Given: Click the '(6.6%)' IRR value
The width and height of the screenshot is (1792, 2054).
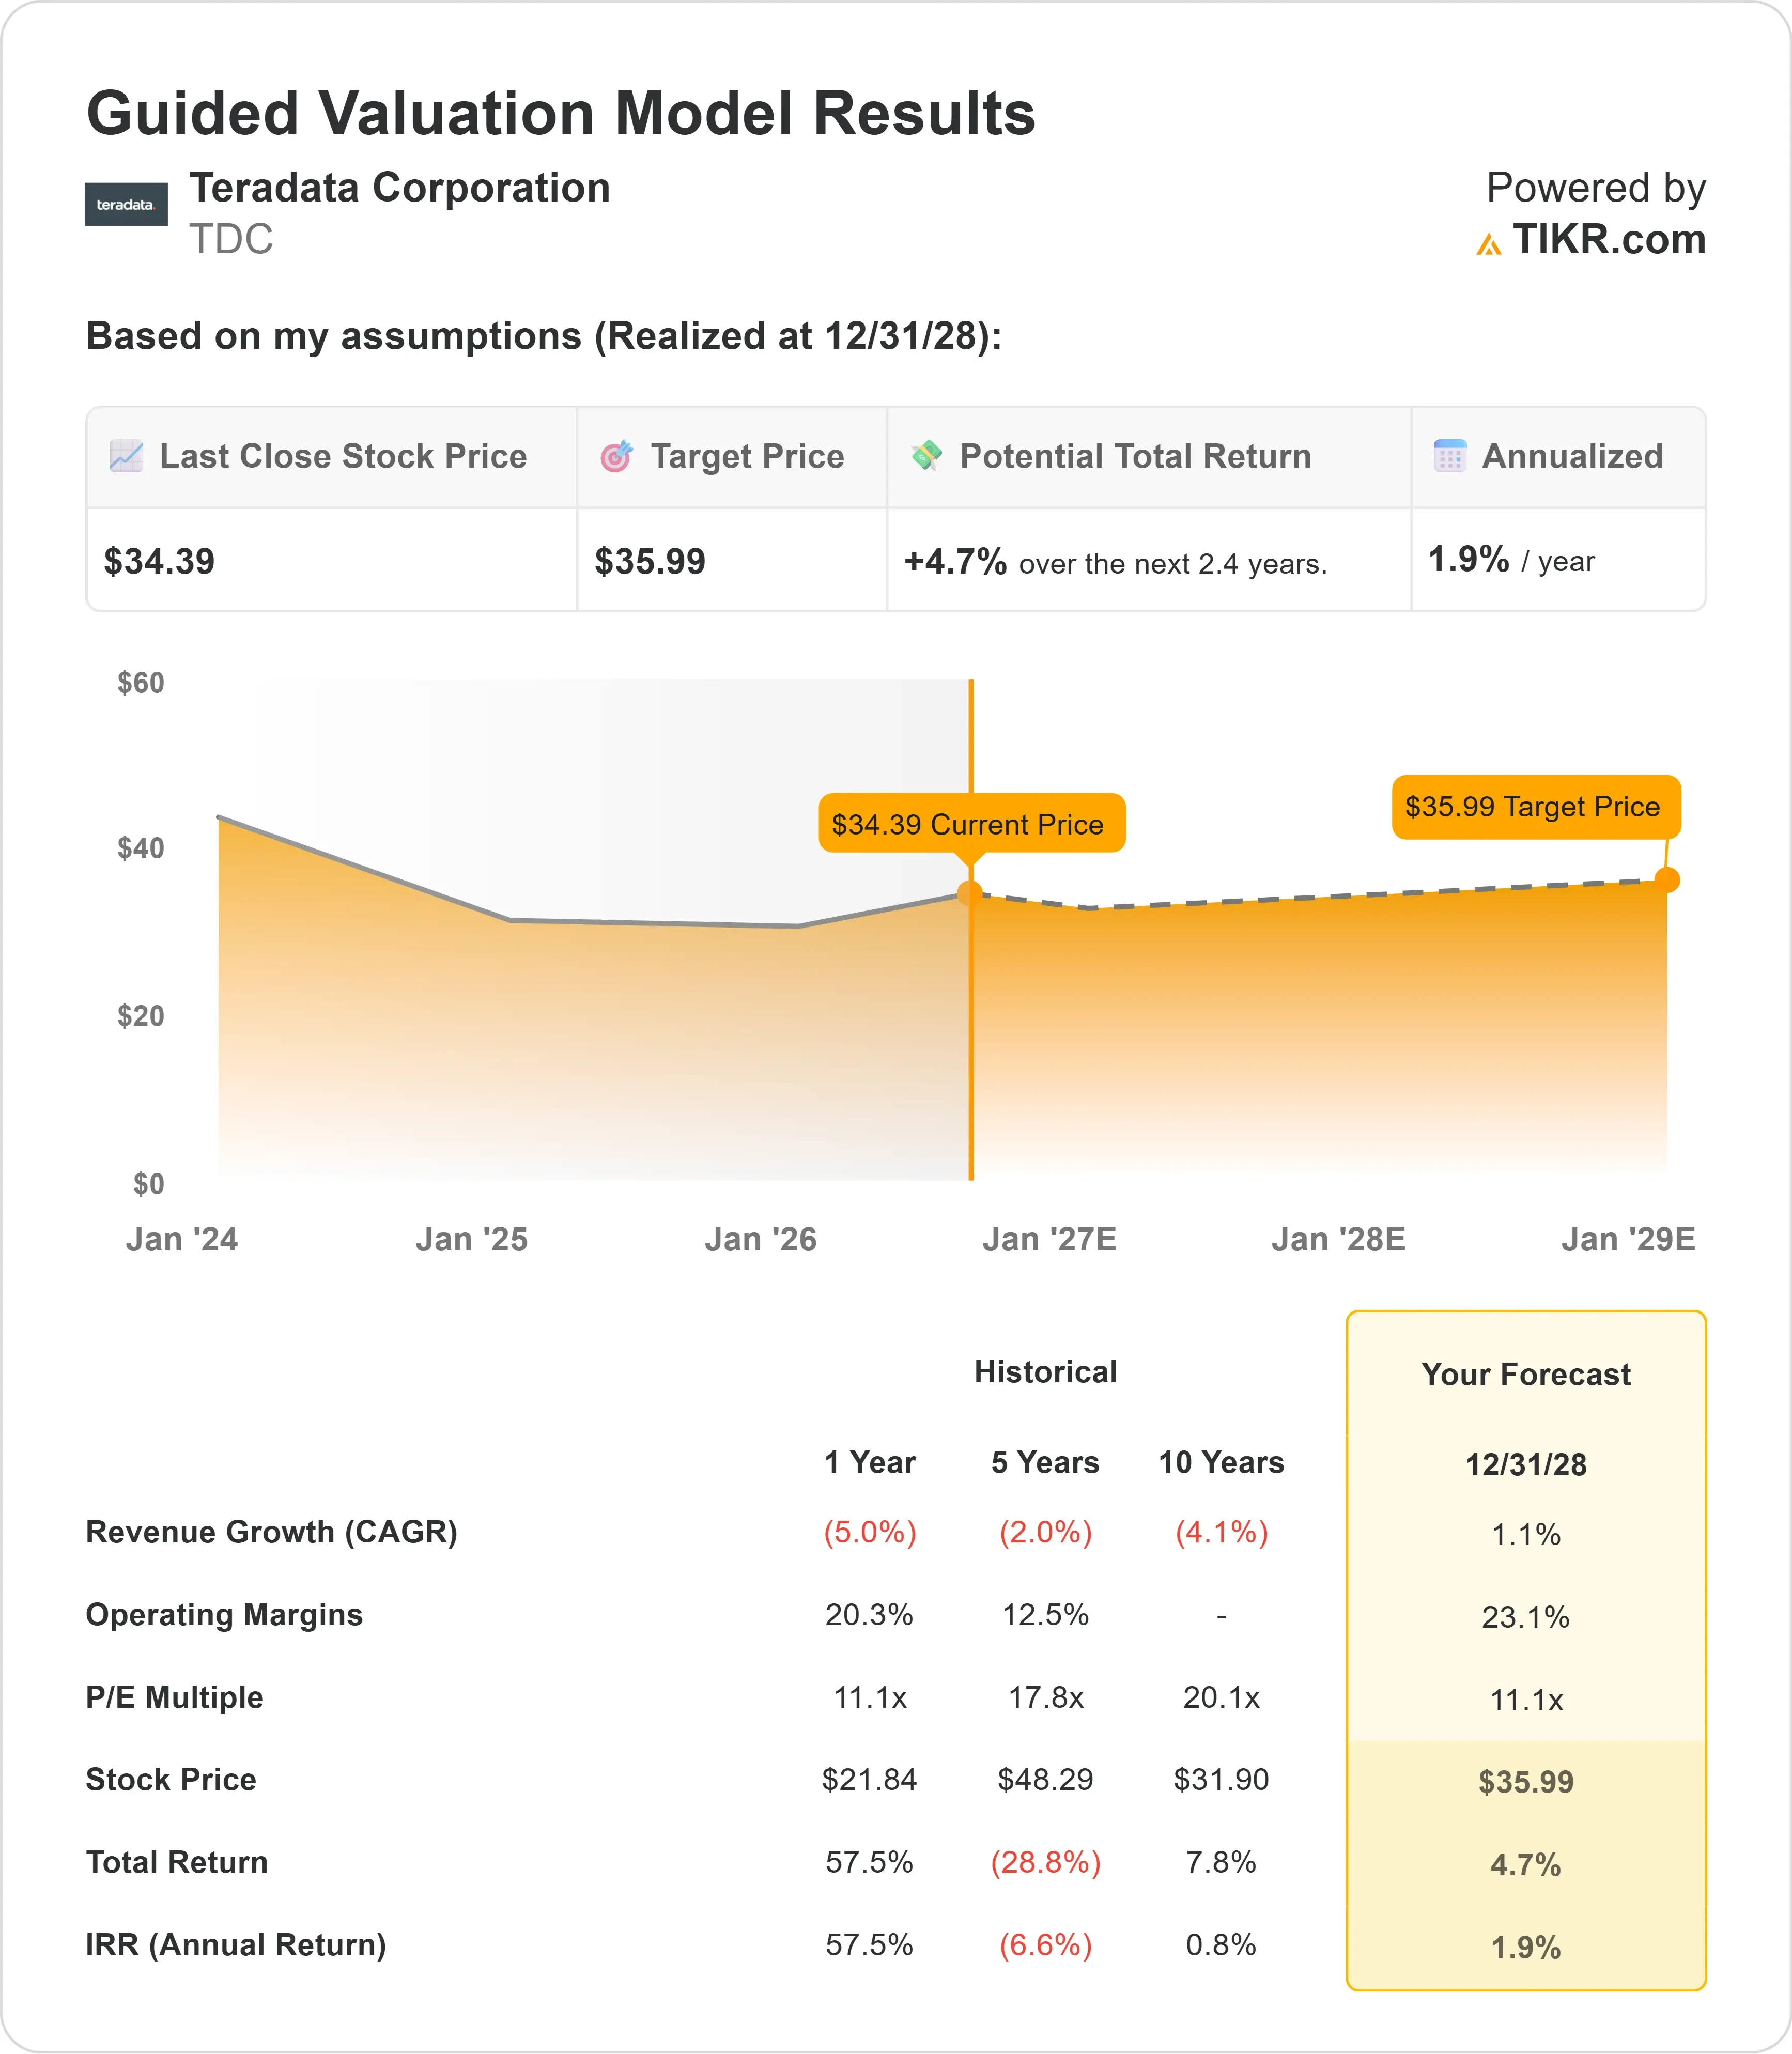Looking at the screenshot, I should click(1046, 1945).
